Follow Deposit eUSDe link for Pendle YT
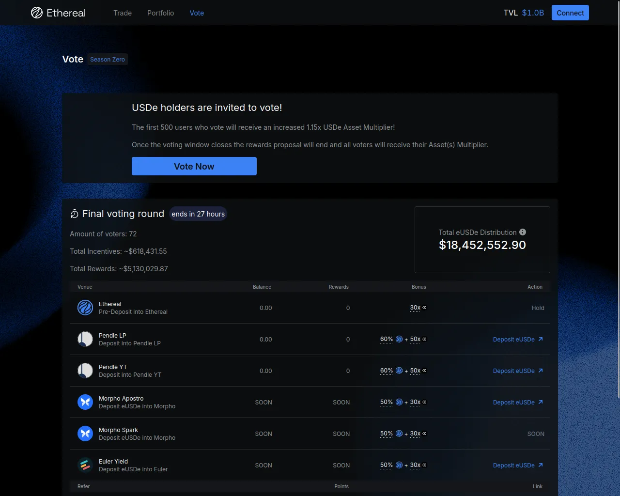 (517, 371)
